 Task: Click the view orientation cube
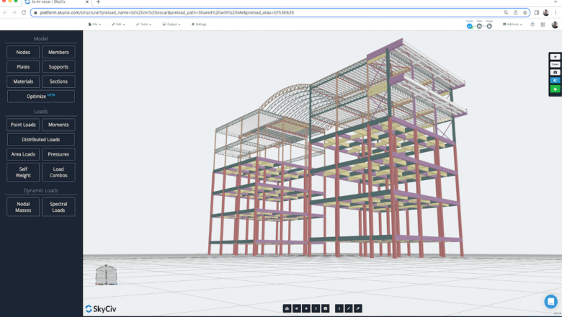coord(106,274)
